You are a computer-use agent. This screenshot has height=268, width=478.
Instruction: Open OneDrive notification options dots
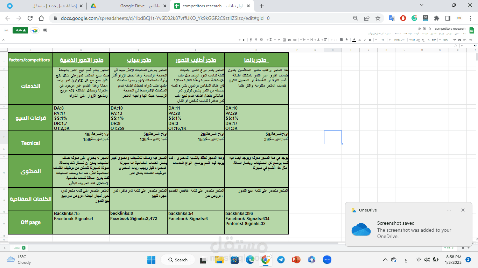point(449,210)
